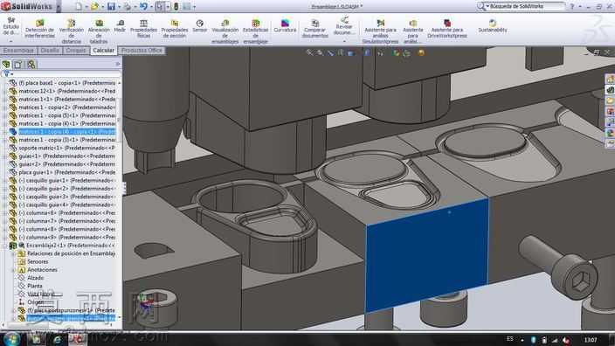
Task: Switch to the PropertyManager tab icon
Action: (x=18, y=64)
